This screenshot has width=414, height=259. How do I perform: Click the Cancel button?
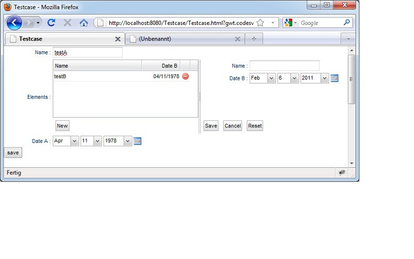pos(232,126)
